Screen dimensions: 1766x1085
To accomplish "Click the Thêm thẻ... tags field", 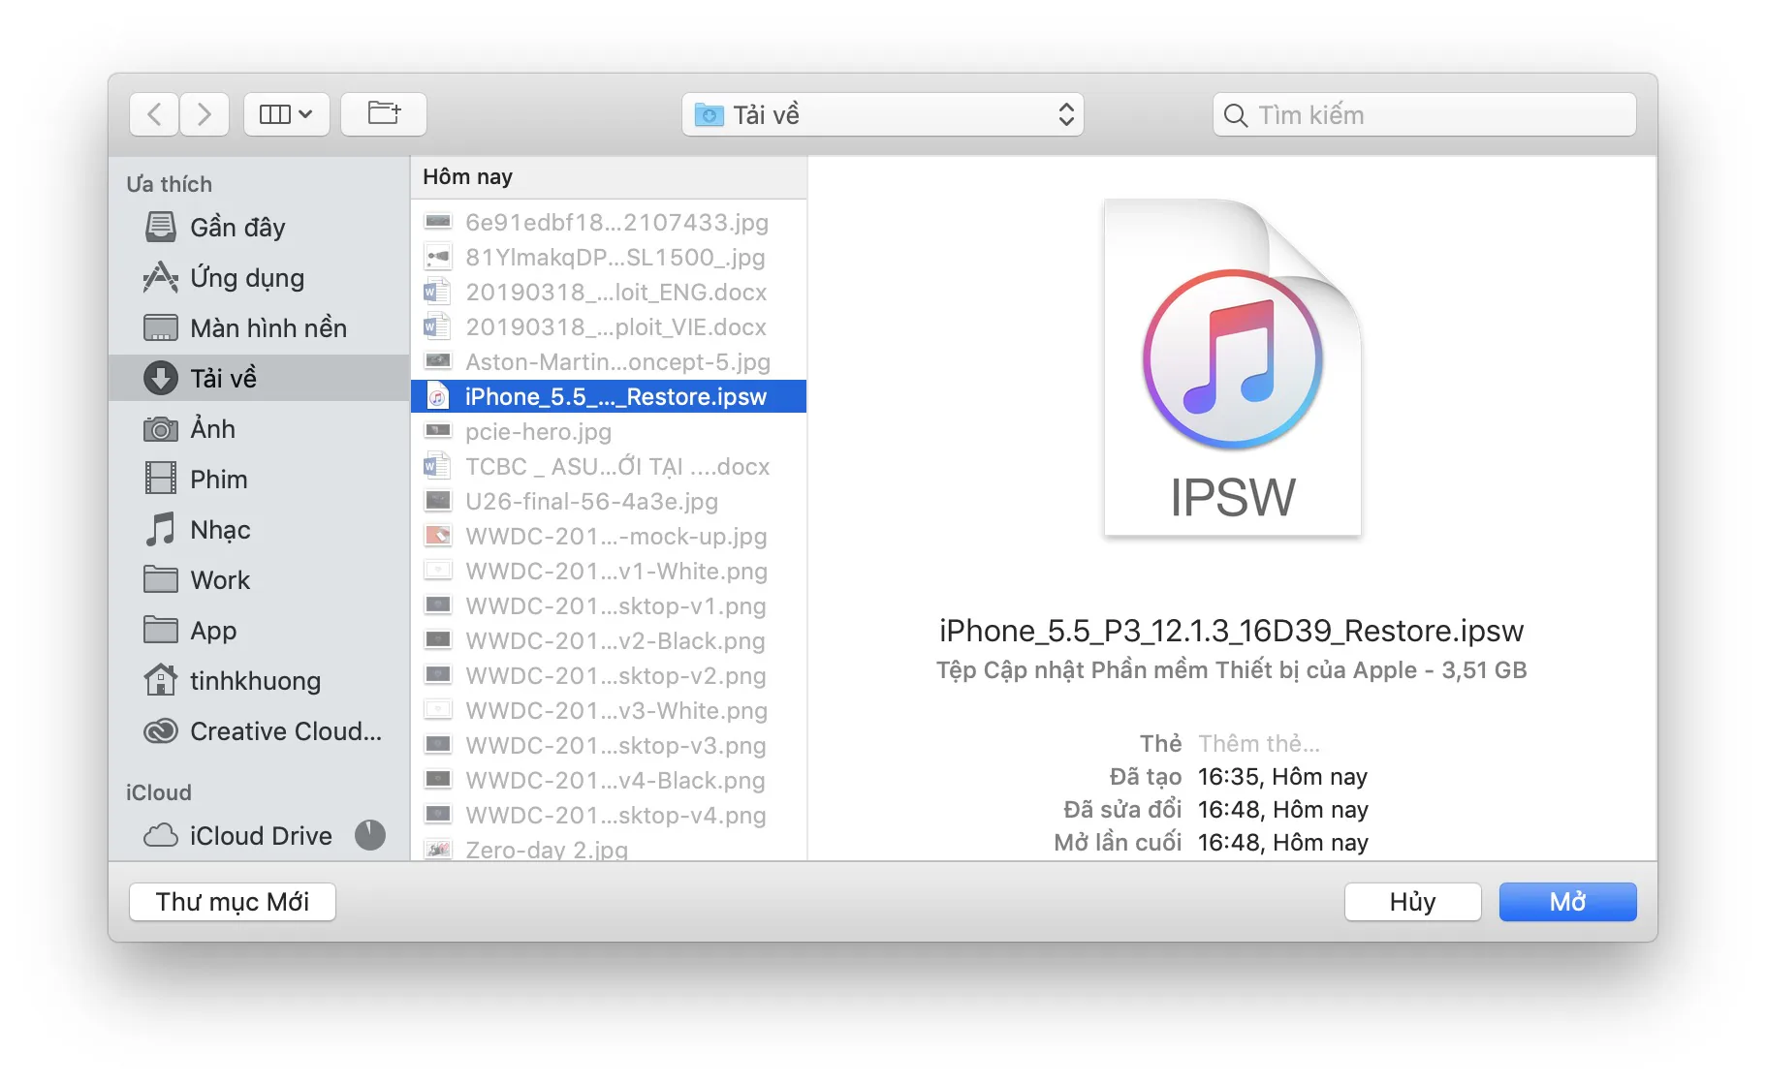I will (1259, 743).
